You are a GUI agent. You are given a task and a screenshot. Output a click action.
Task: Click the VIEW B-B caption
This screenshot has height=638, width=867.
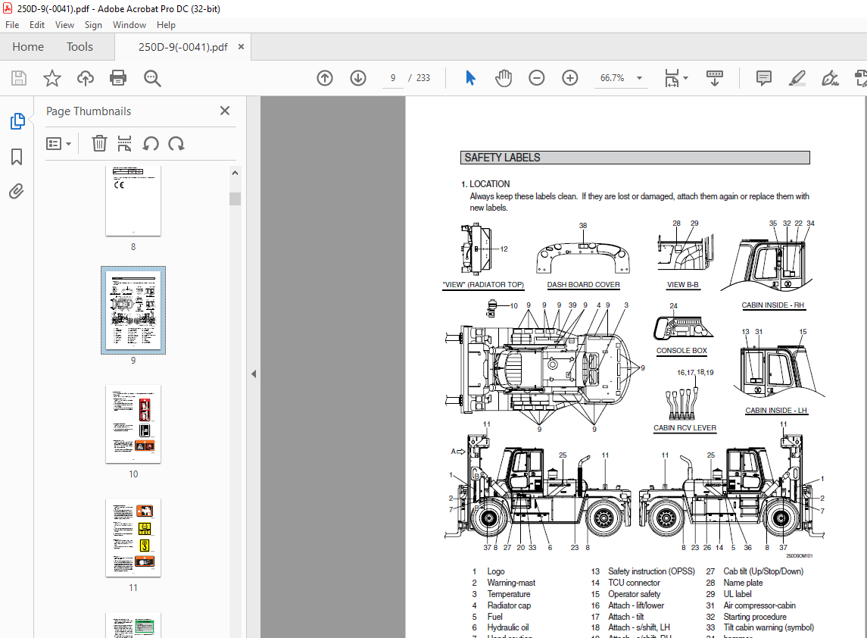tap(683, 285)
